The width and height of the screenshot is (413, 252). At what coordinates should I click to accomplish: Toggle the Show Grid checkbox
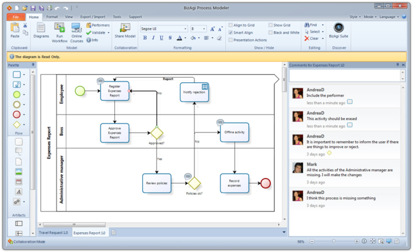pyautogui.click(x=271, y=26)
